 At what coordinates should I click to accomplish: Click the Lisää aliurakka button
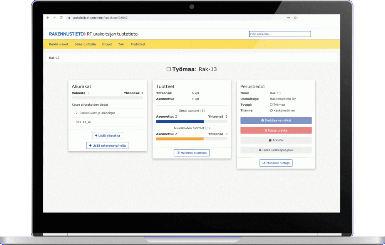pos(107,135)
